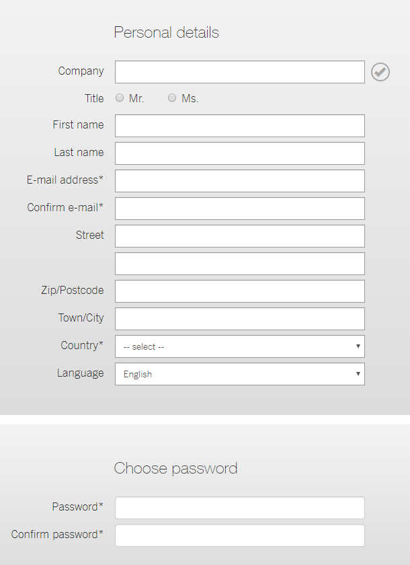Focus the First name text box
The width and height of the screenshot is (410, 565).
click(239, 126)
